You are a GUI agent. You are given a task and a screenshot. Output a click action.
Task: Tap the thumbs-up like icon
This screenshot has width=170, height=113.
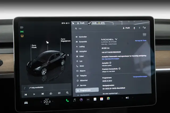coord(51,93)
